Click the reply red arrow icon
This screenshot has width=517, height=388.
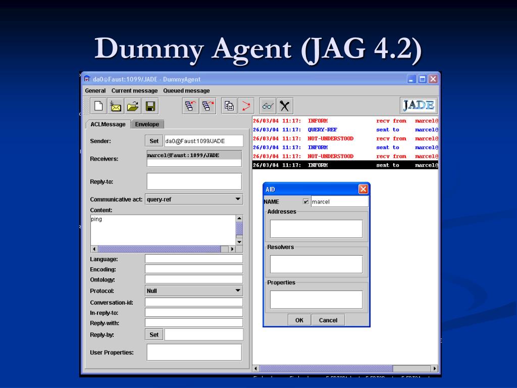coord(246,106)
